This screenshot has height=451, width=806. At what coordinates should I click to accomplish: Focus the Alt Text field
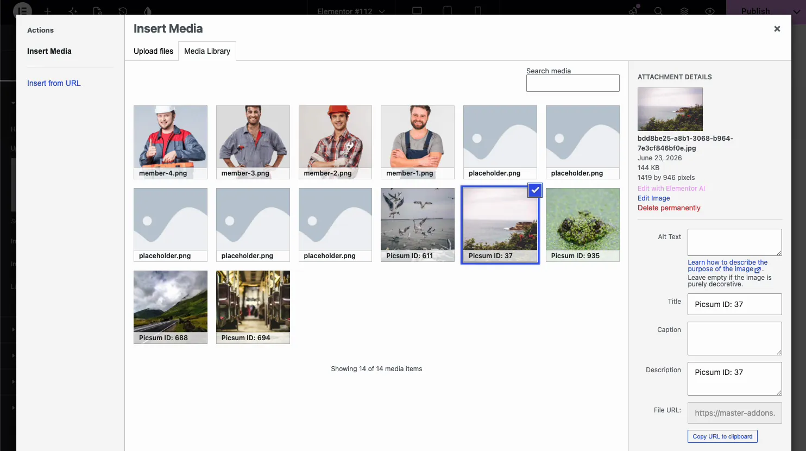pyautogui.click(x=735, y=242)
